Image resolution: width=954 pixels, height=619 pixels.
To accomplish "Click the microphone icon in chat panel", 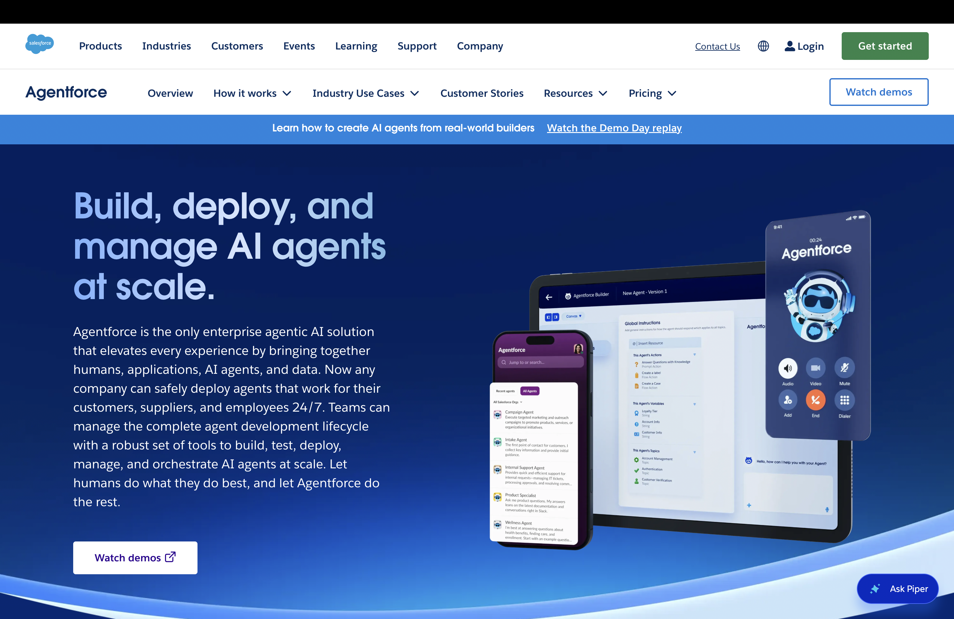I will (827, 510).
